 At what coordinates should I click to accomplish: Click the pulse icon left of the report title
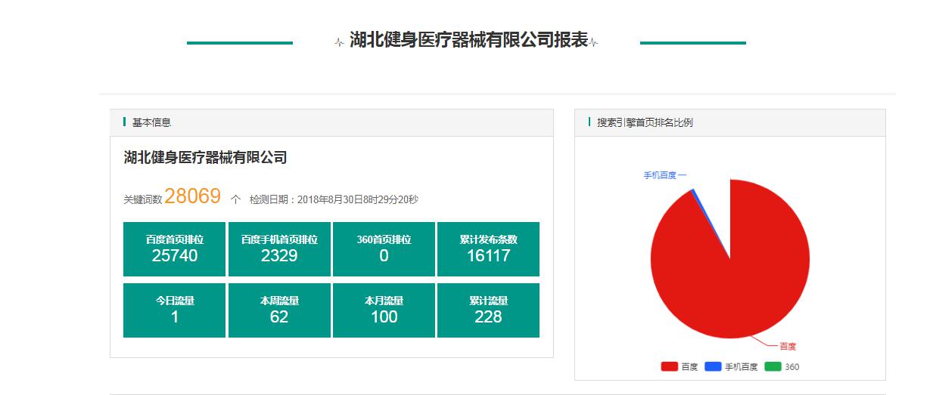pyautogui.click(x=339, y=42)
